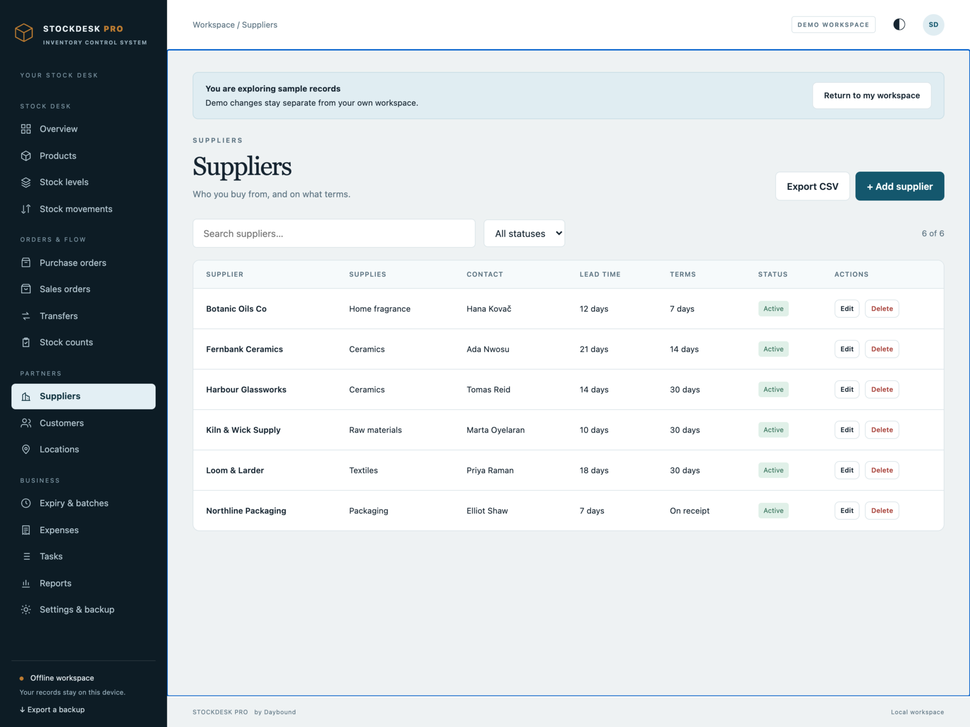Click the Products cube icon
970x727 pixels.
point(26,155)
